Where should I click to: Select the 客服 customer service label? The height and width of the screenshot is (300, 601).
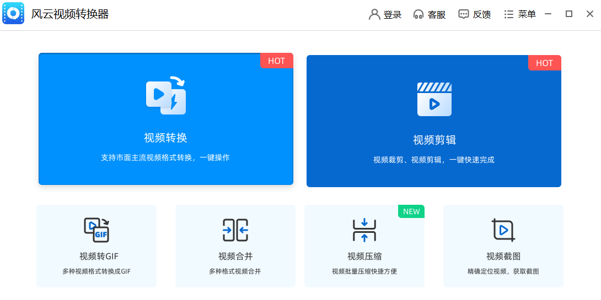(437, 15)
